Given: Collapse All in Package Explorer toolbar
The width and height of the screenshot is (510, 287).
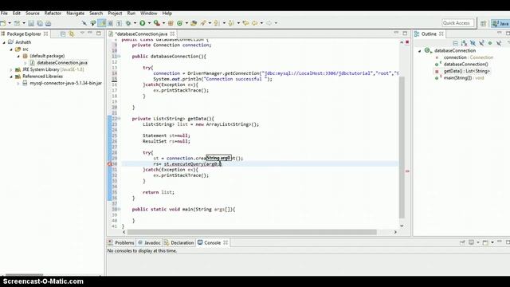Looking at the screenshot, I should [63, 33].
